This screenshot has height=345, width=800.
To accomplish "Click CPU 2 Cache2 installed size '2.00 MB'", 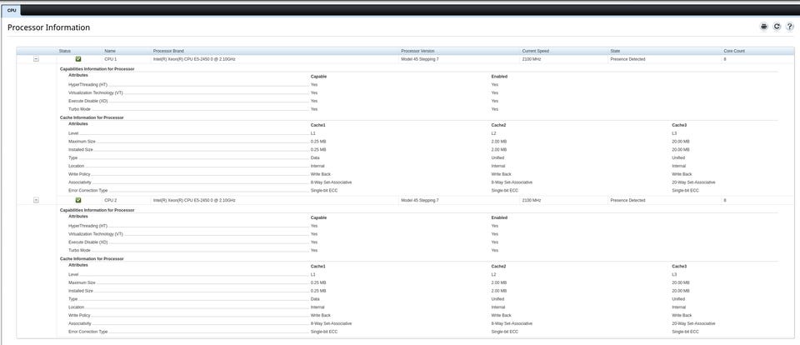I will [x=499, y=291].
